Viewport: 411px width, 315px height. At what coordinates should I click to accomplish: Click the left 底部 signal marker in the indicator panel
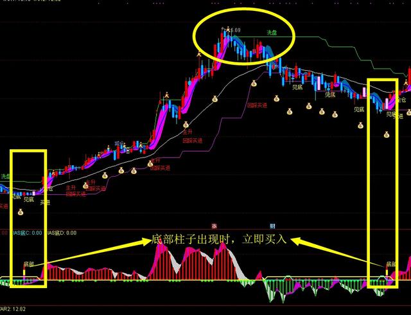28,264
